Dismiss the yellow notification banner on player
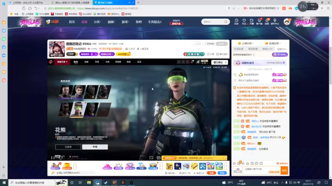332x186 pixels. point(225,158)
